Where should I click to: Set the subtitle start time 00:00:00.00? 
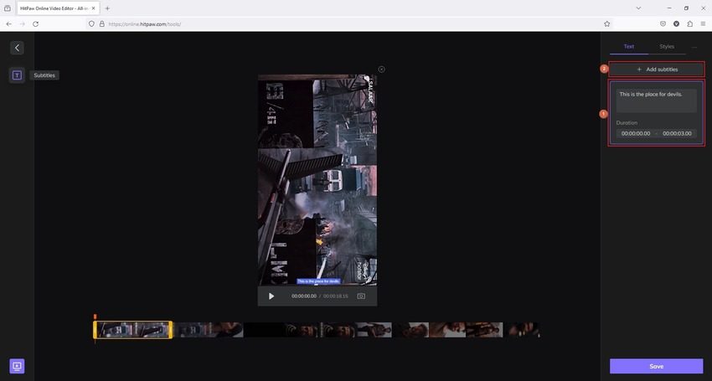(636, 133)
